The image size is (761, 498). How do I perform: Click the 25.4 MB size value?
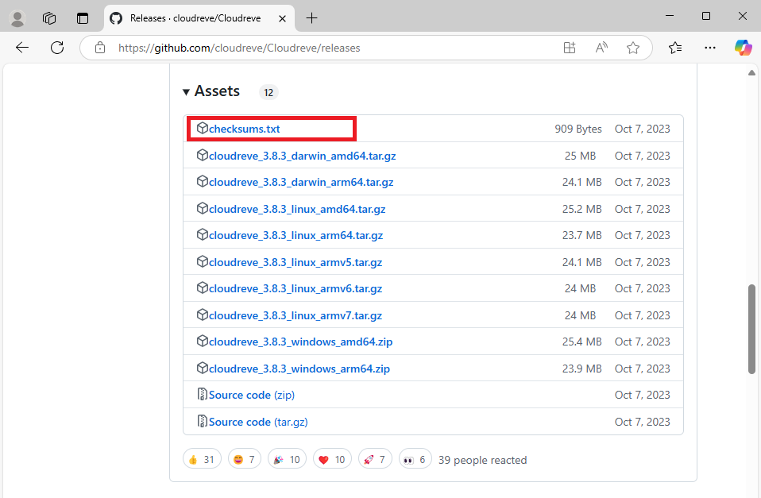(x=582, y=342)
